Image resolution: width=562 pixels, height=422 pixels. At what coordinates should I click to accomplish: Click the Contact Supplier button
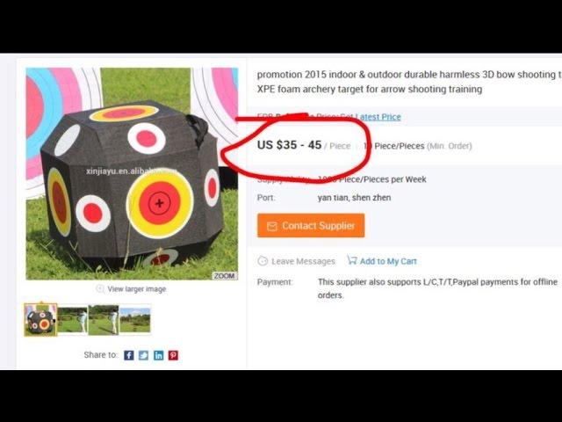click(311, 225)
